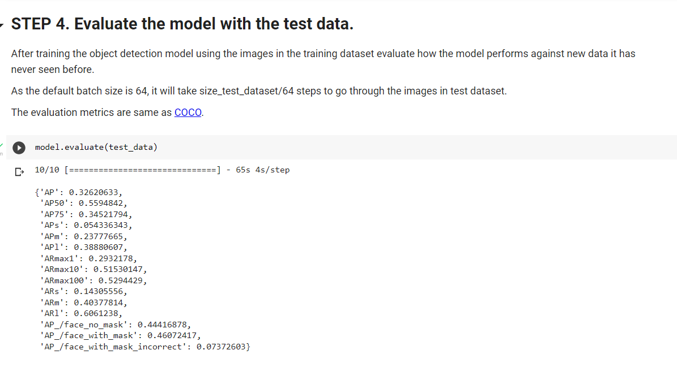The width and height of the screenshot is (677, 376).
Task: Click the 'AP' 0.32620633 output line
Action: point(80,192)
